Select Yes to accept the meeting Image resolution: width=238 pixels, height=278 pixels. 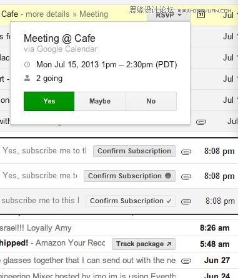(49, 101)
